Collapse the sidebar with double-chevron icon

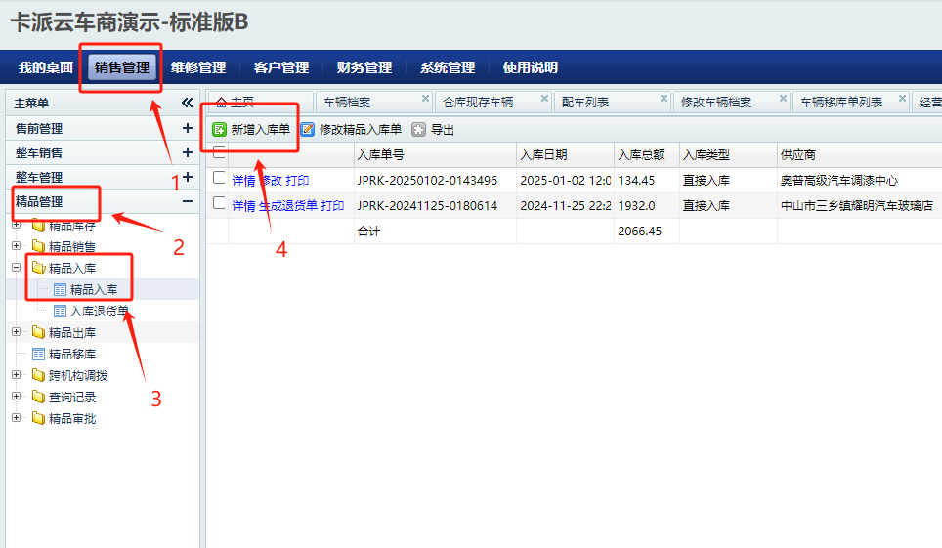188,103
